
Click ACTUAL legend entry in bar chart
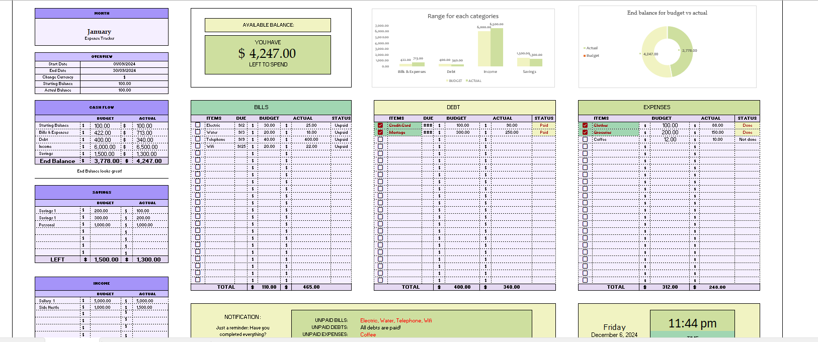tap(473, 80)
